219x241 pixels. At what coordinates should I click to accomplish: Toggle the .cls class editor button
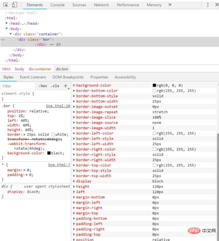pos(55,86)
